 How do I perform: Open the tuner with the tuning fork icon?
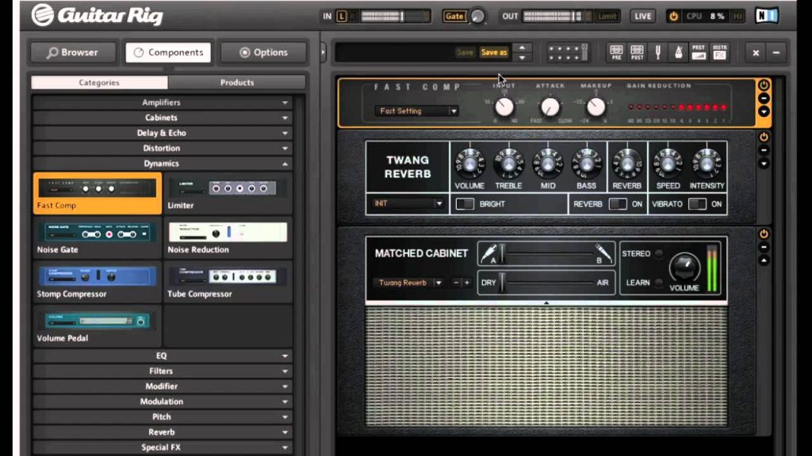pyautogui.click(x=657, y=53)
